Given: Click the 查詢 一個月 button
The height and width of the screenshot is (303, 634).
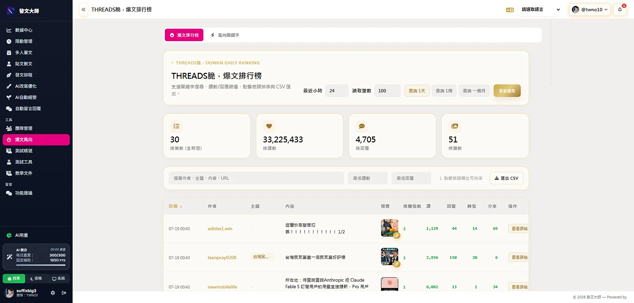Looking at the screenshot, I should tap(474, 91).
